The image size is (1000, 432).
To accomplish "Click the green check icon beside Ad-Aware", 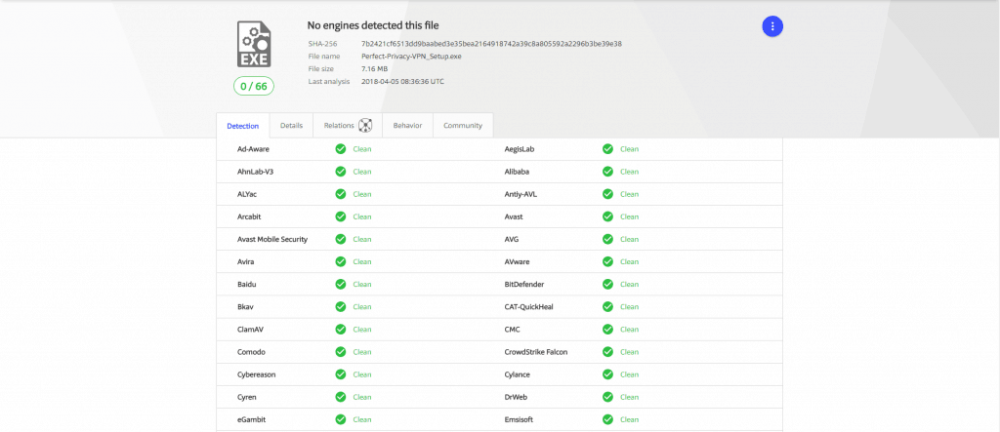I will coord(341,149).
